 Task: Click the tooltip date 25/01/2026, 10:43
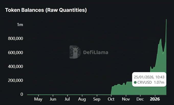coord(148,77)
